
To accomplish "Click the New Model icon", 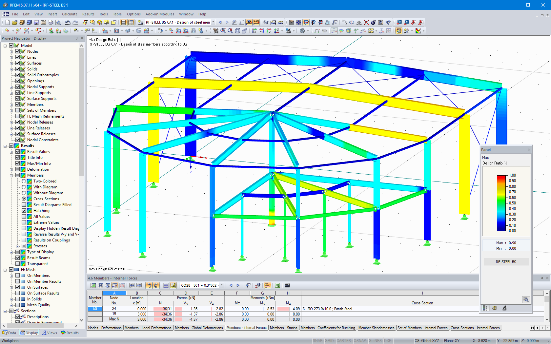I will 7,22.
